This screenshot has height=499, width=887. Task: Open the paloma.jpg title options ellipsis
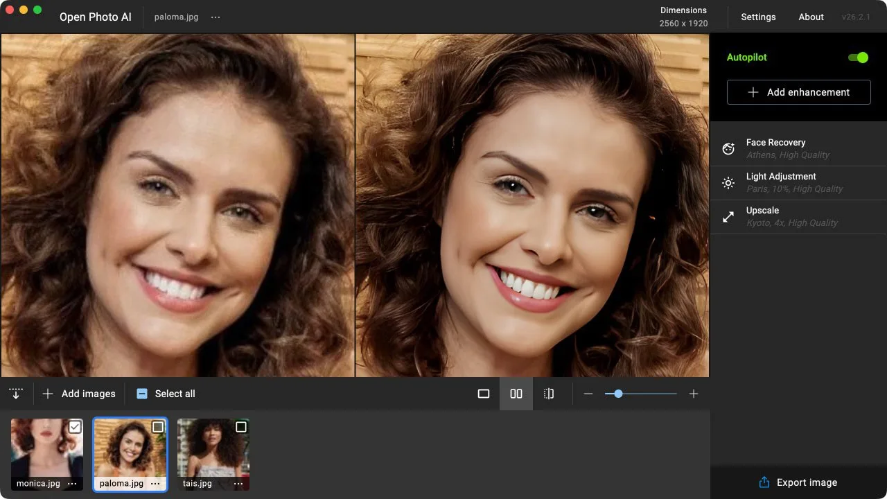(216, 17)
